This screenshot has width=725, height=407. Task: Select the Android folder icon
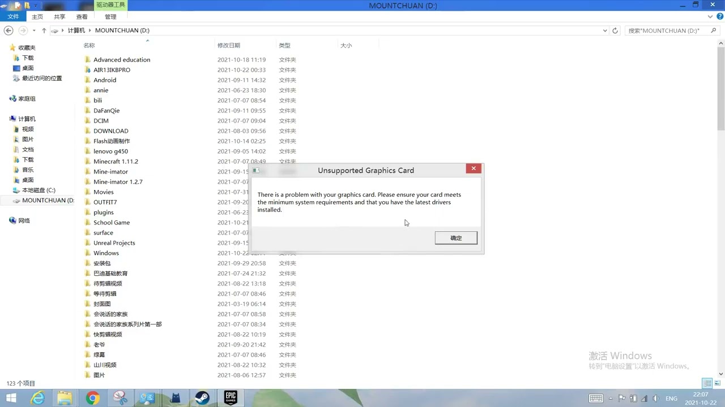tap(87, 80)
